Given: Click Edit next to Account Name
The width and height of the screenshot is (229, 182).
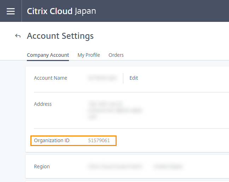Looking at the screenshot, I should click(x=134, y=78).
